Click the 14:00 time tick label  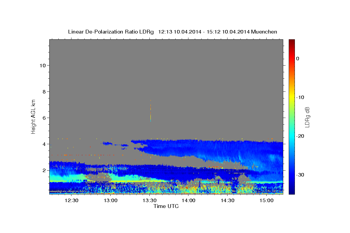pyautogui.click(x=189, y=201)
